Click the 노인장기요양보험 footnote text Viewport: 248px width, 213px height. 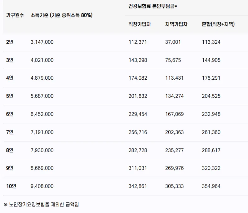pyautogui.click(x=41, y=204)
